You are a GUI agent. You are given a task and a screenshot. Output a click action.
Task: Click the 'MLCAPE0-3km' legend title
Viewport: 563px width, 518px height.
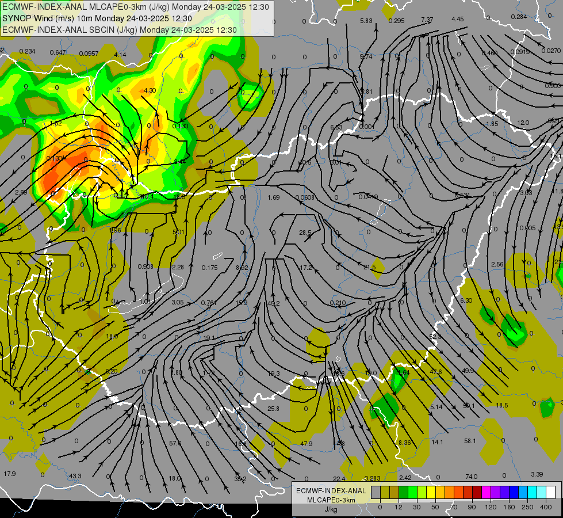coord(331,500)
